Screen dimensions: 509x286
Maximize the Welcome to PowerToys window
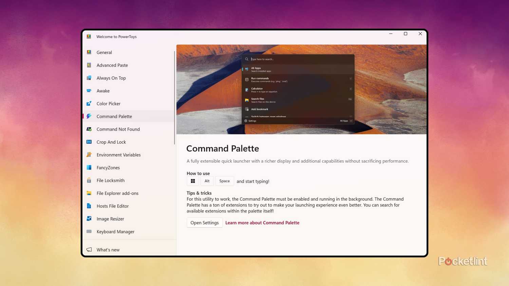coord(406,34)
